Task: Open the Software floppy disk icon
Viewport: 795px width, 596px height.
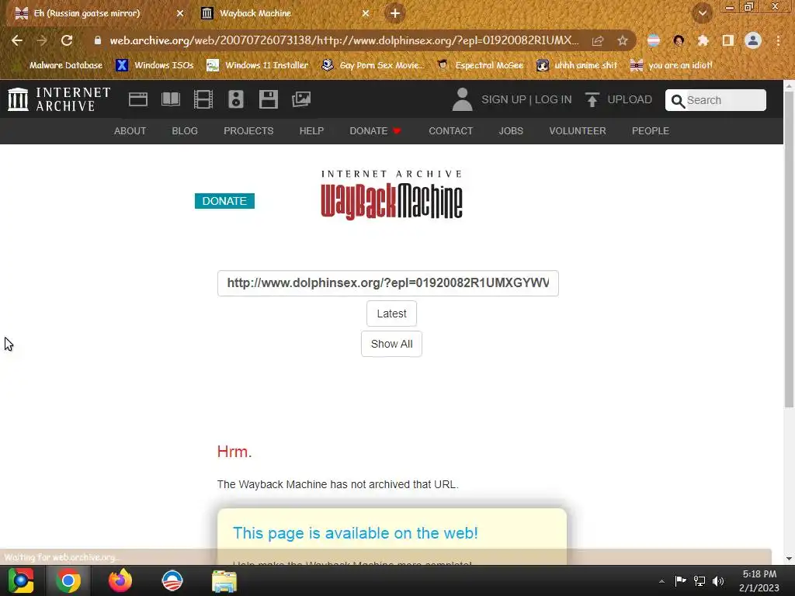Action: pyautogui.click(x=268, y=99)
